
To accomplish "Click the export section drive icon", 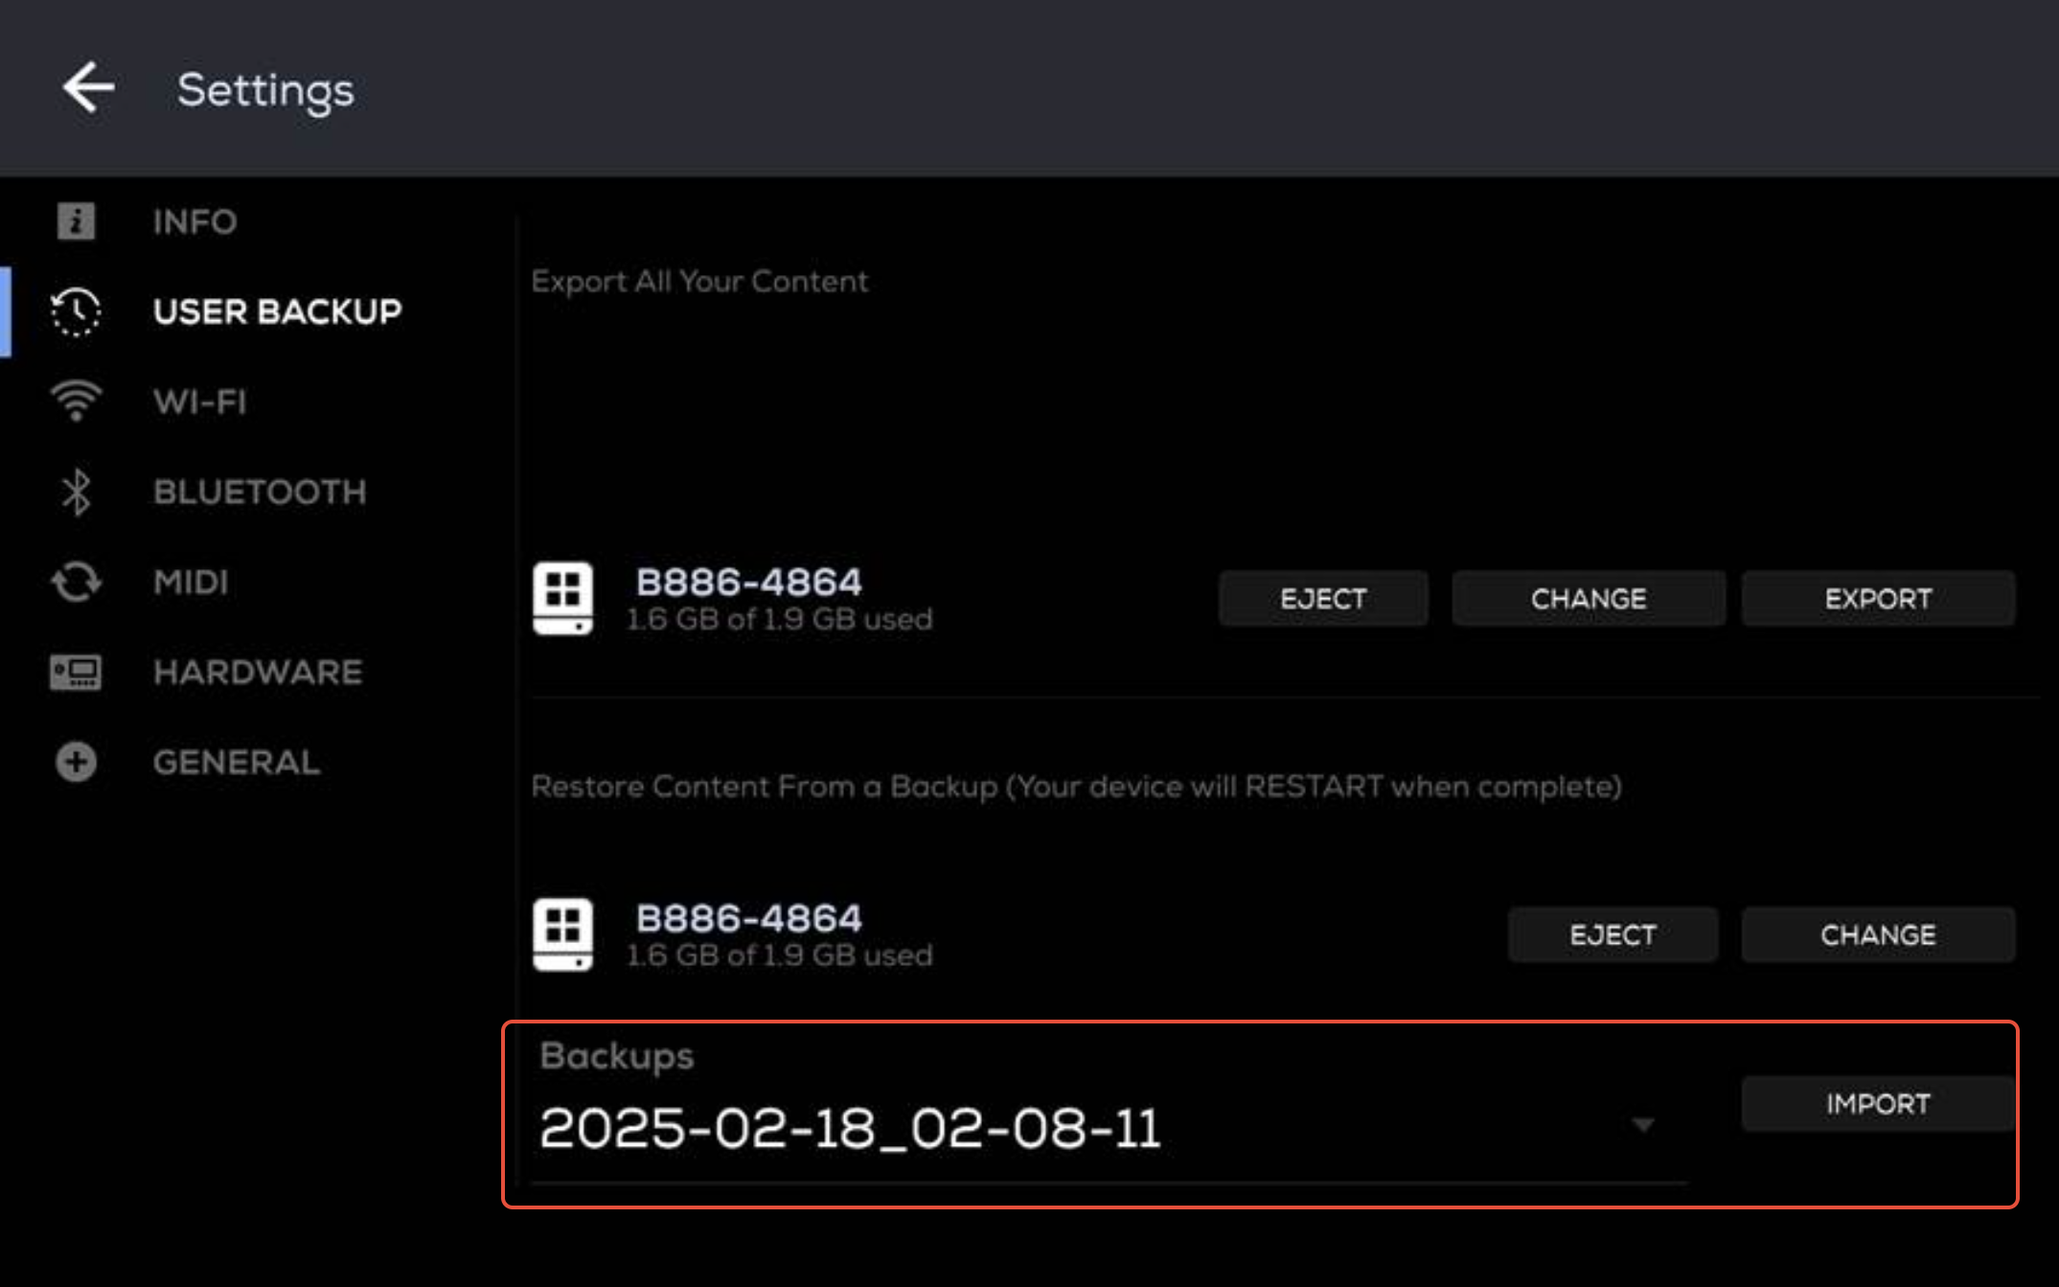I will (x=562, y=598).
